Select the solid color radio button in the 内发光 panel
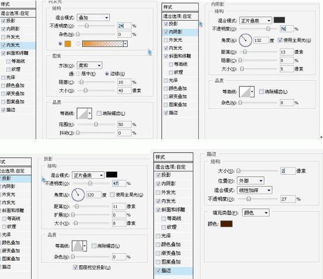 (x=60, y=44)
